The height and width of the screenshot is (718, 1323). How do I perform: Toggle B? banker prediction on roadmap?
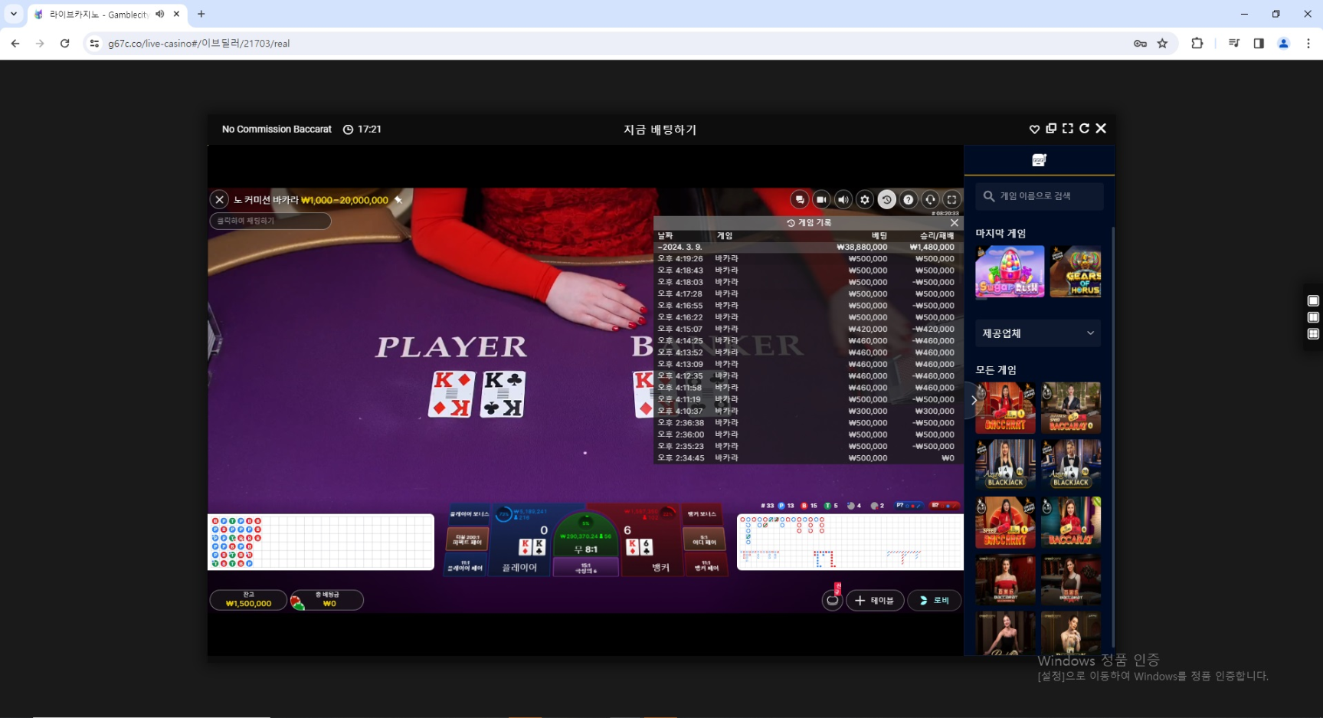944,506
